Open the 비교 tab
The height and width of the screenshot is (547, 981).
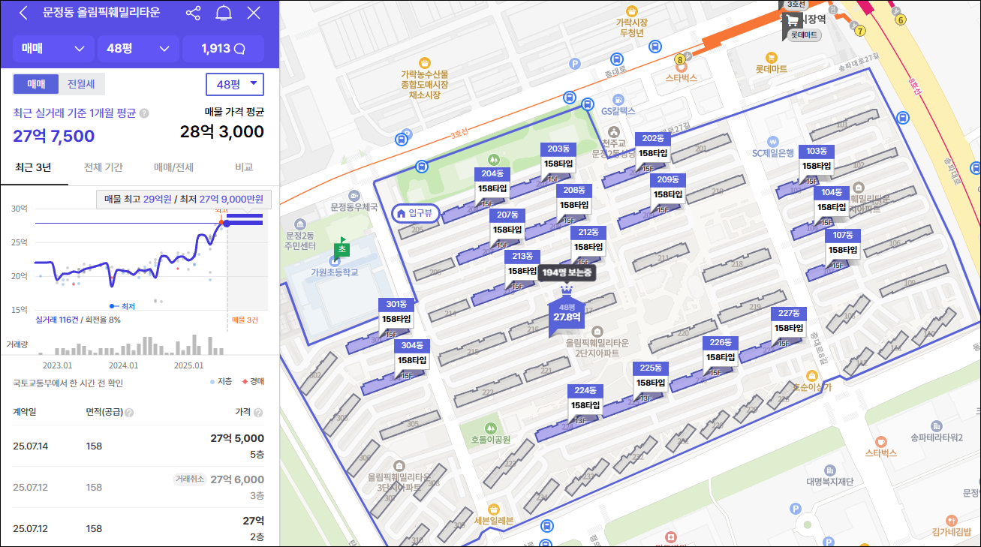tap(244, 167)
